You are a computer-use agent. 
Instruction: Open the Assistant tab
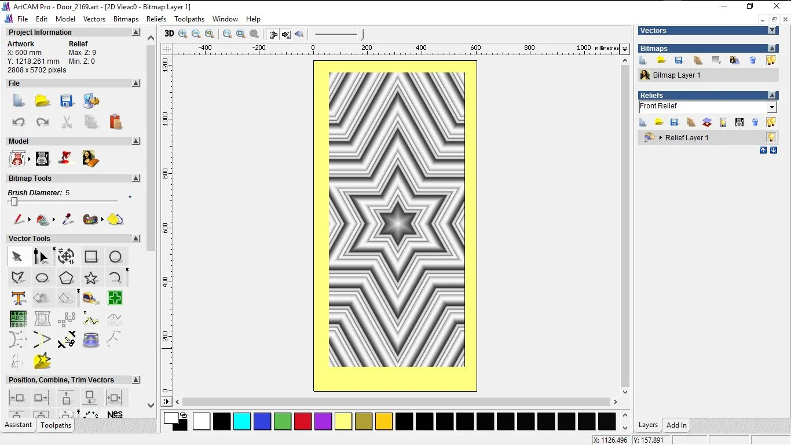click(x=19, y=425)
